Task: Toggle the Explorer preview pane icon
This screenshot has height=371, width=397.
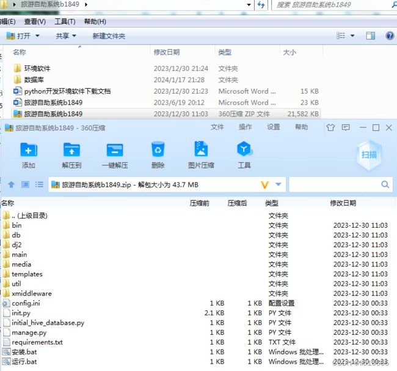Action: point(370,36)
